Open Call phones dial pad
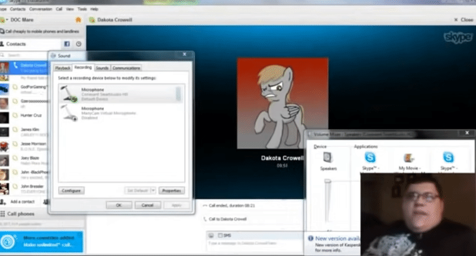Screen dimensions: 476x256 pos(18,214)
